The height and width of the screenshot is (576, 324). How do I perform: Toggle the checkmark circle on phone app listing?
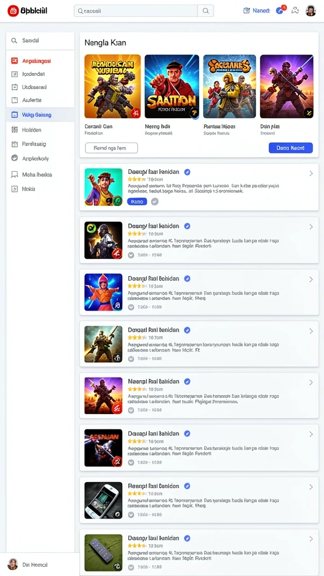[130, 515]
